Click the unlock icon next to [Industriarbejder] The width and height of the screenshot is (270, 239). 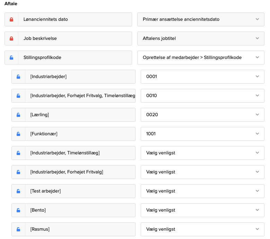tap(18, 77)
